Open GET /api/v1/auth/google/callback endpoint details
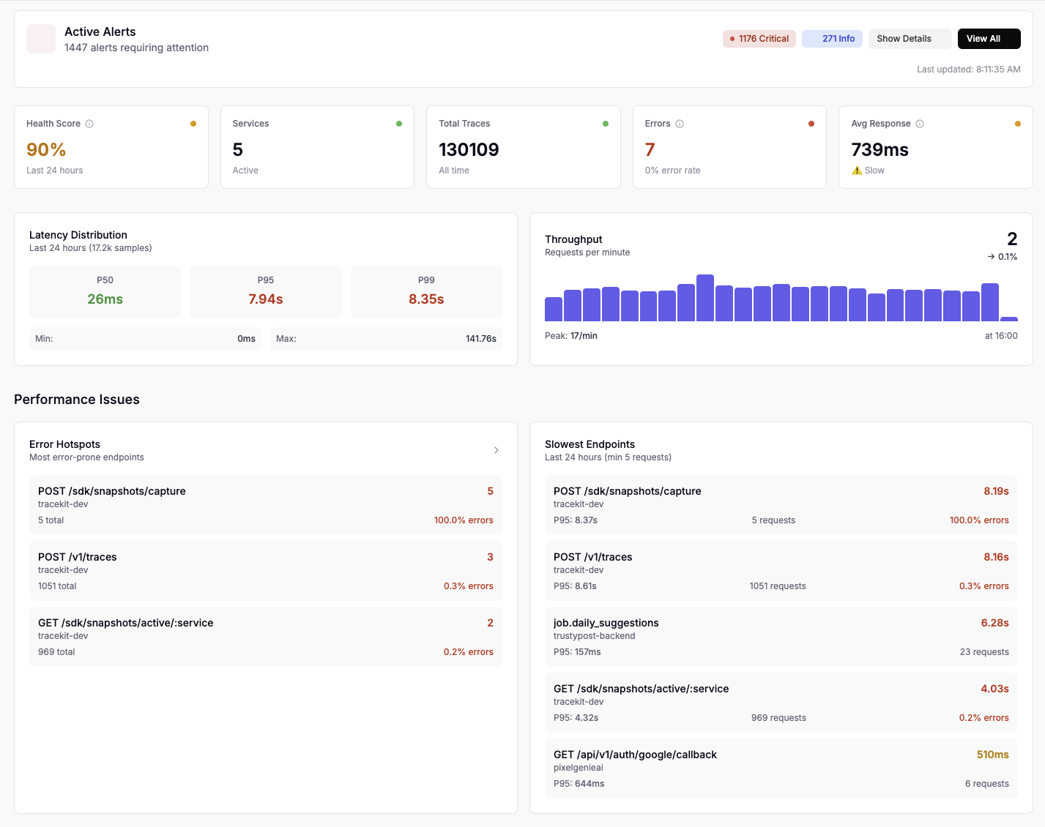This screenshot has height=827, width=1045. 781,768
